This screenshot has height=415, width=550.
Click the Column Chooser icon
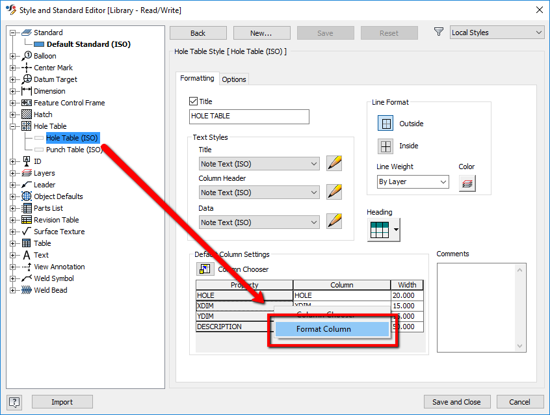point(204,268)
